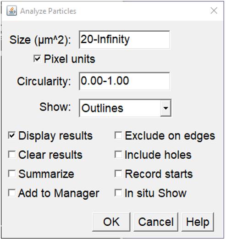Click the Circularity input field
226x240 pixels.
point(124,81)
